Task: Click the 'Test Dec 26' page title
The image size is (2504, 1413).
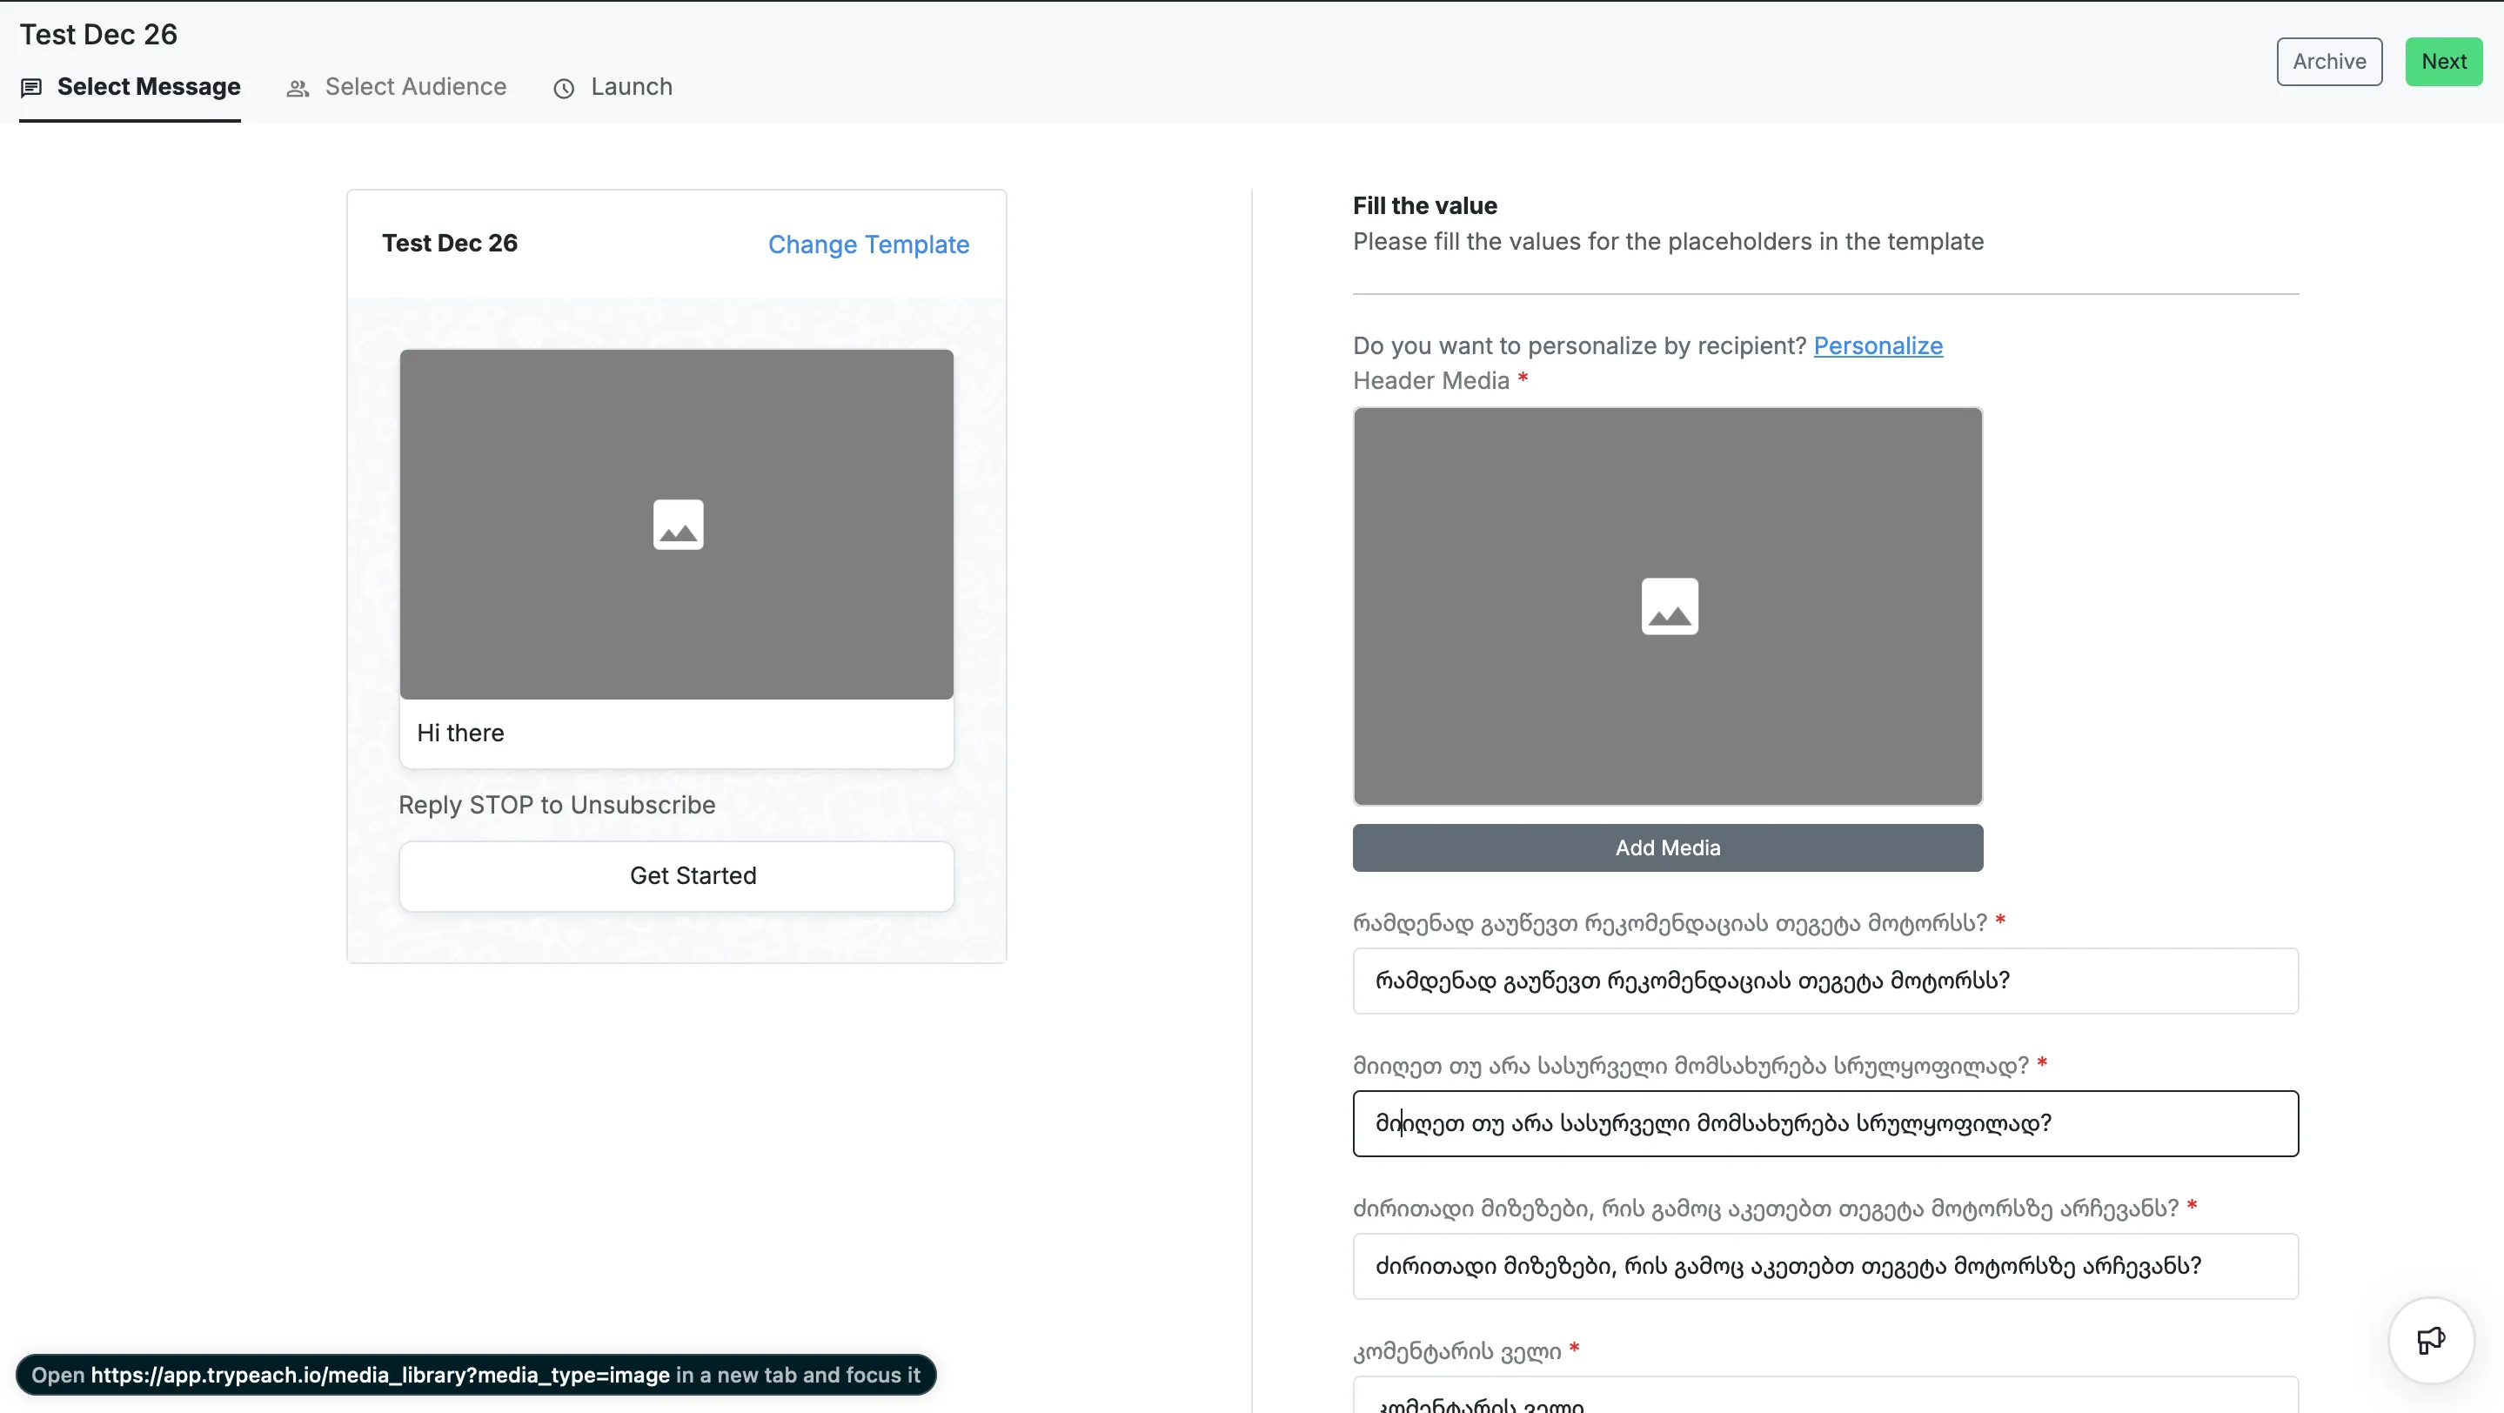Action: [x=98, y=34]
